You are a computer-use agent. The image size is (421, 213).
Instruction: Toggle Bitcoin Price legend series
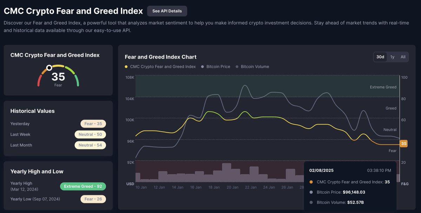click(216, 67)
